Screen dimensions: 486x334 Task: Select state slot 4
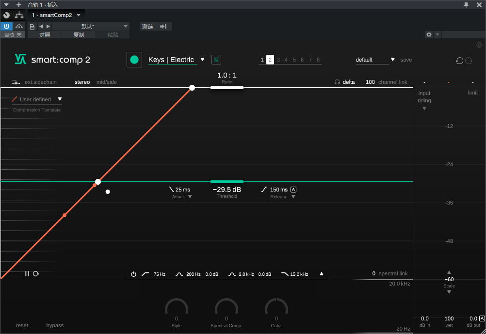286,60
